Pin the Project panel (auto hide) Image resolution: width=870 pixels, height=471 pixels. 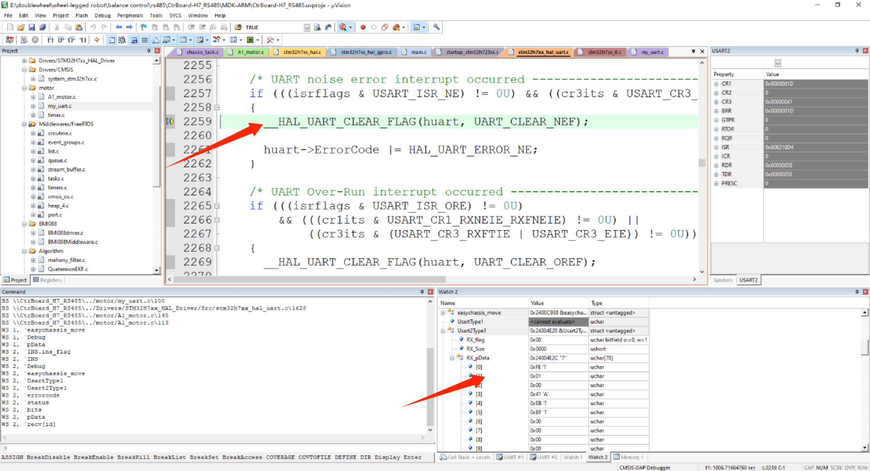click(x=149, y=51)
